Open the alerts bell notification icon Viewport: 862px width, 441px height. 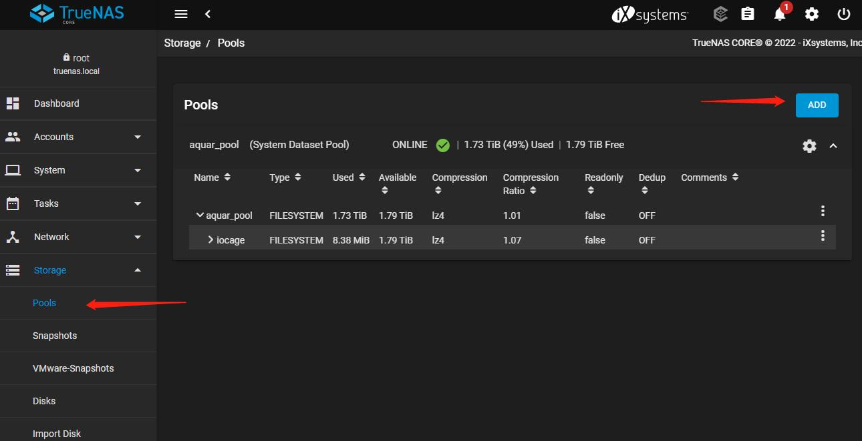779,14
